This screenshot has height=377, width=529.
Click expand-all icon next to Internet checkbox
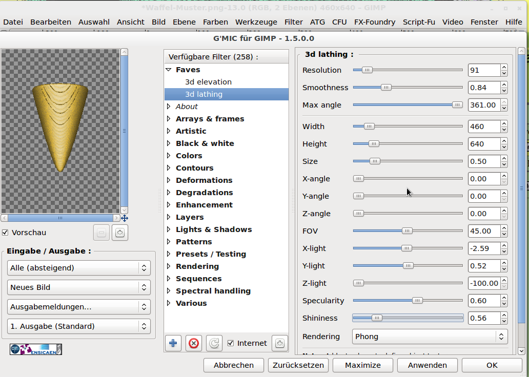[279, 343]
